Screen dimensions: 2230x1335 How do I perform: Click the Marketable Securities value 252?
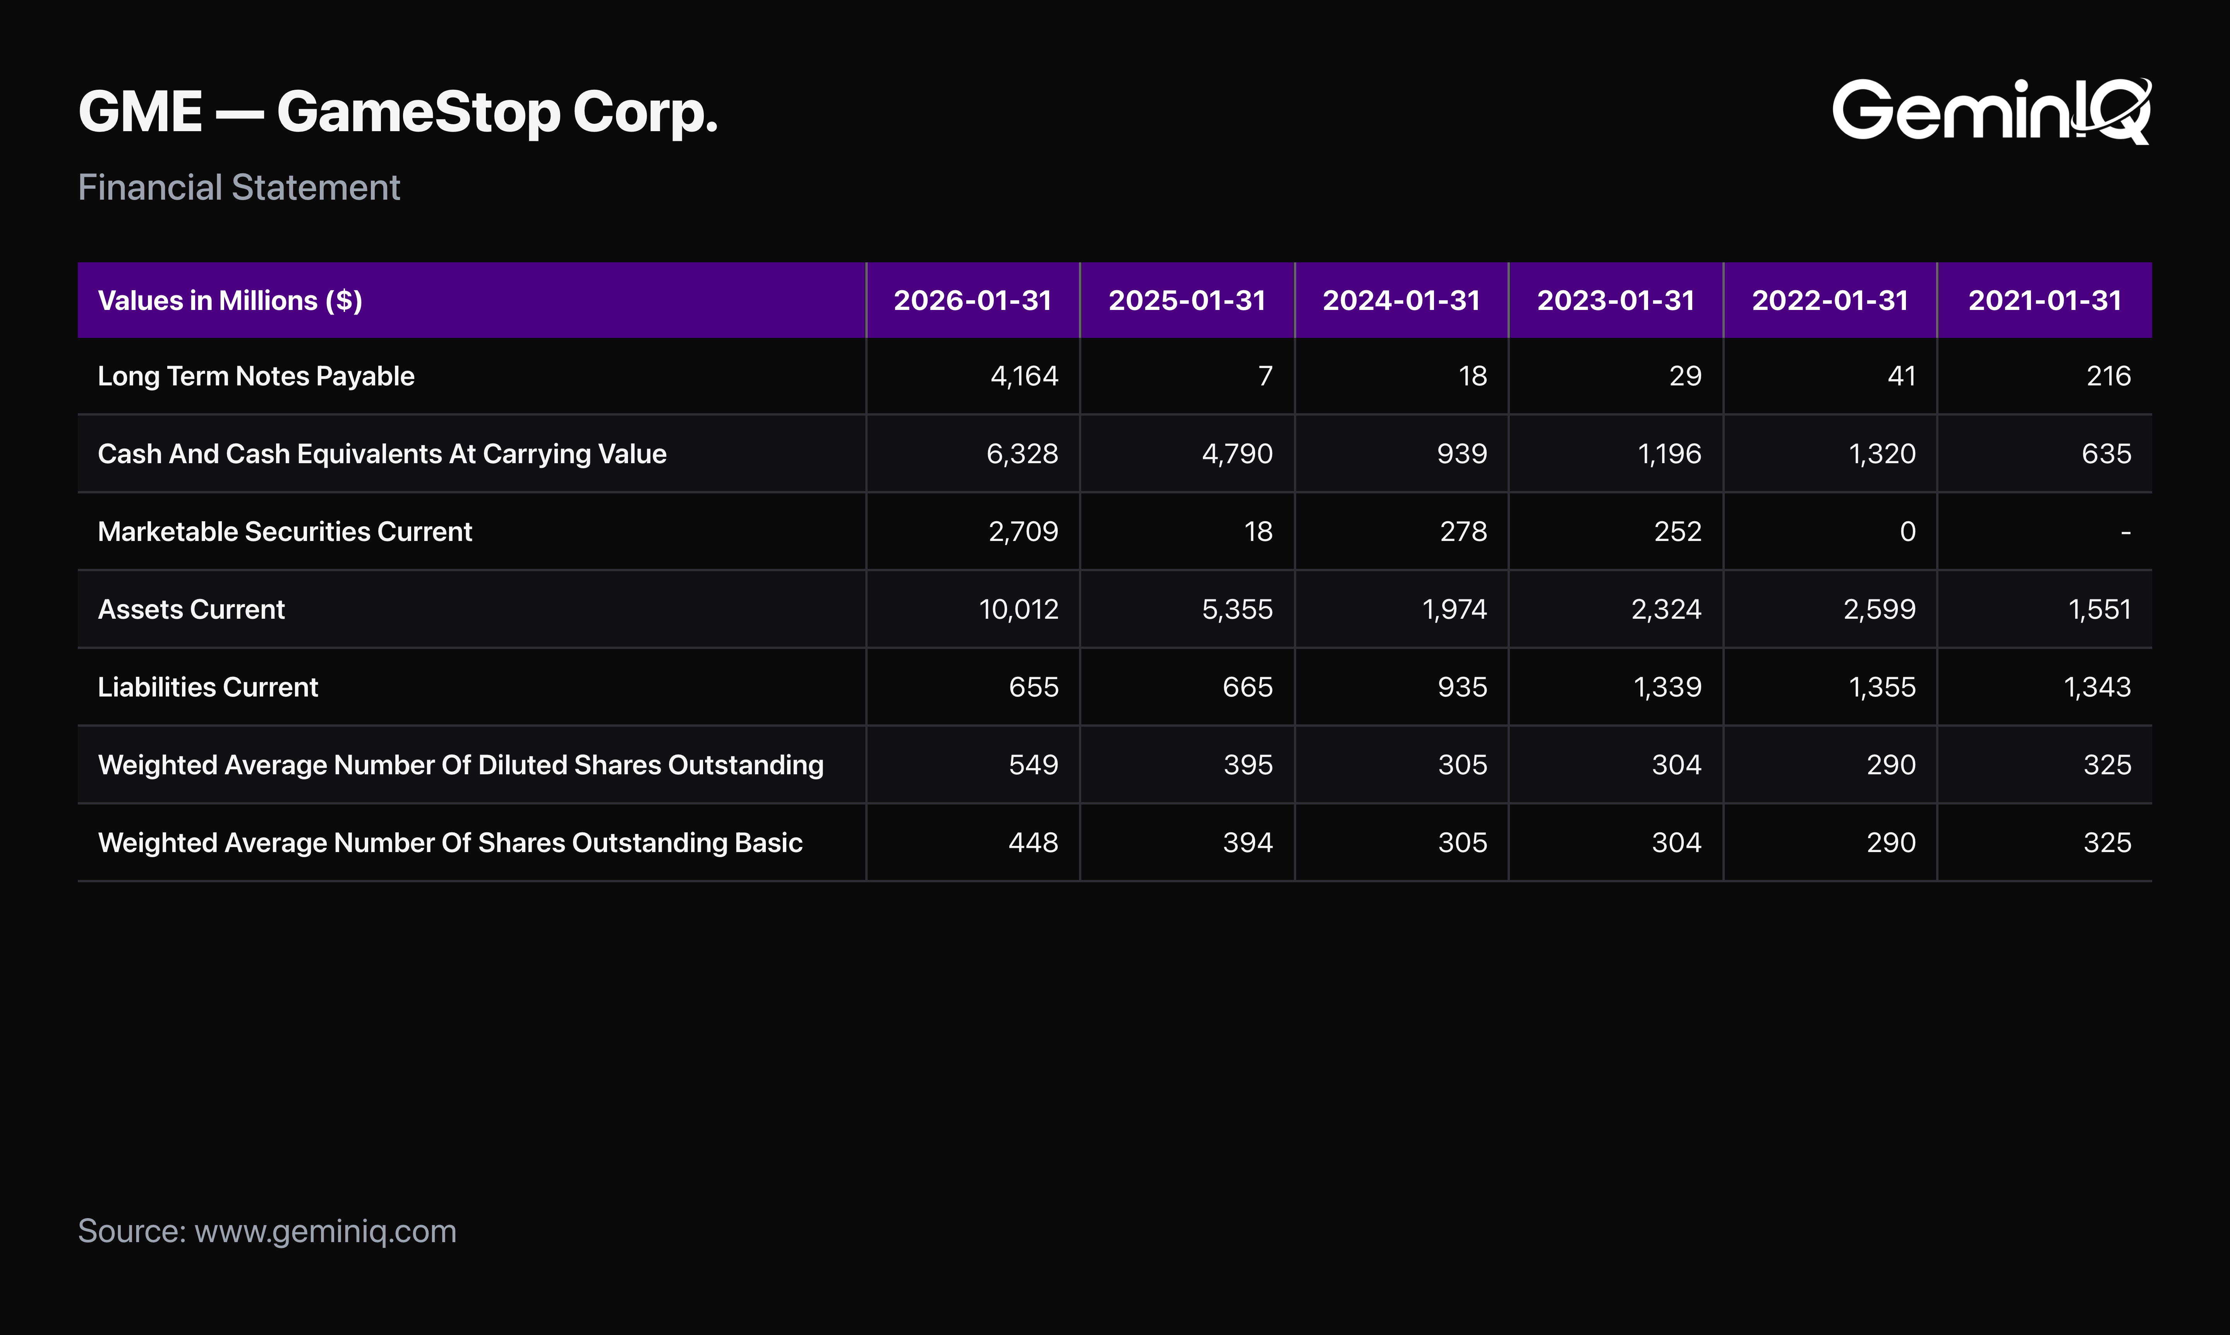pyautogui.click(x=1678, y=532)
